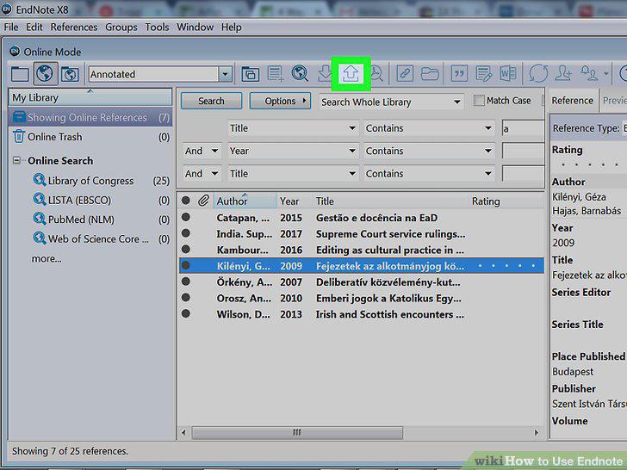Viewport: 627px width, 470px height.
Task: Click Web of Science Core search icon
Action: coord(40,238)
